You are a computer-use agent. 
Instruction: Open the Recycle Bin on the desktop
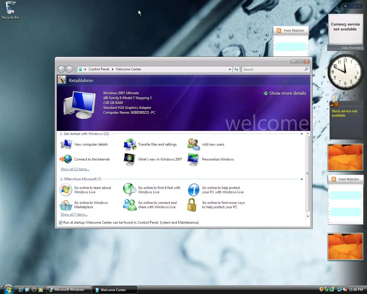11,10
